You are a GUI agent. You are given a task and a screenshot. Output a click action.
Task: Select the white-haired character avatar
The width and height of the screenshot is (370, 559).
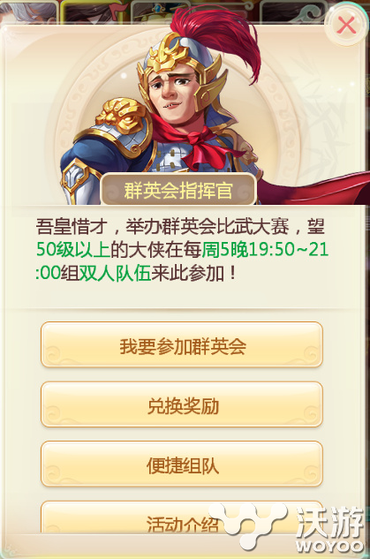coord(28,12)
